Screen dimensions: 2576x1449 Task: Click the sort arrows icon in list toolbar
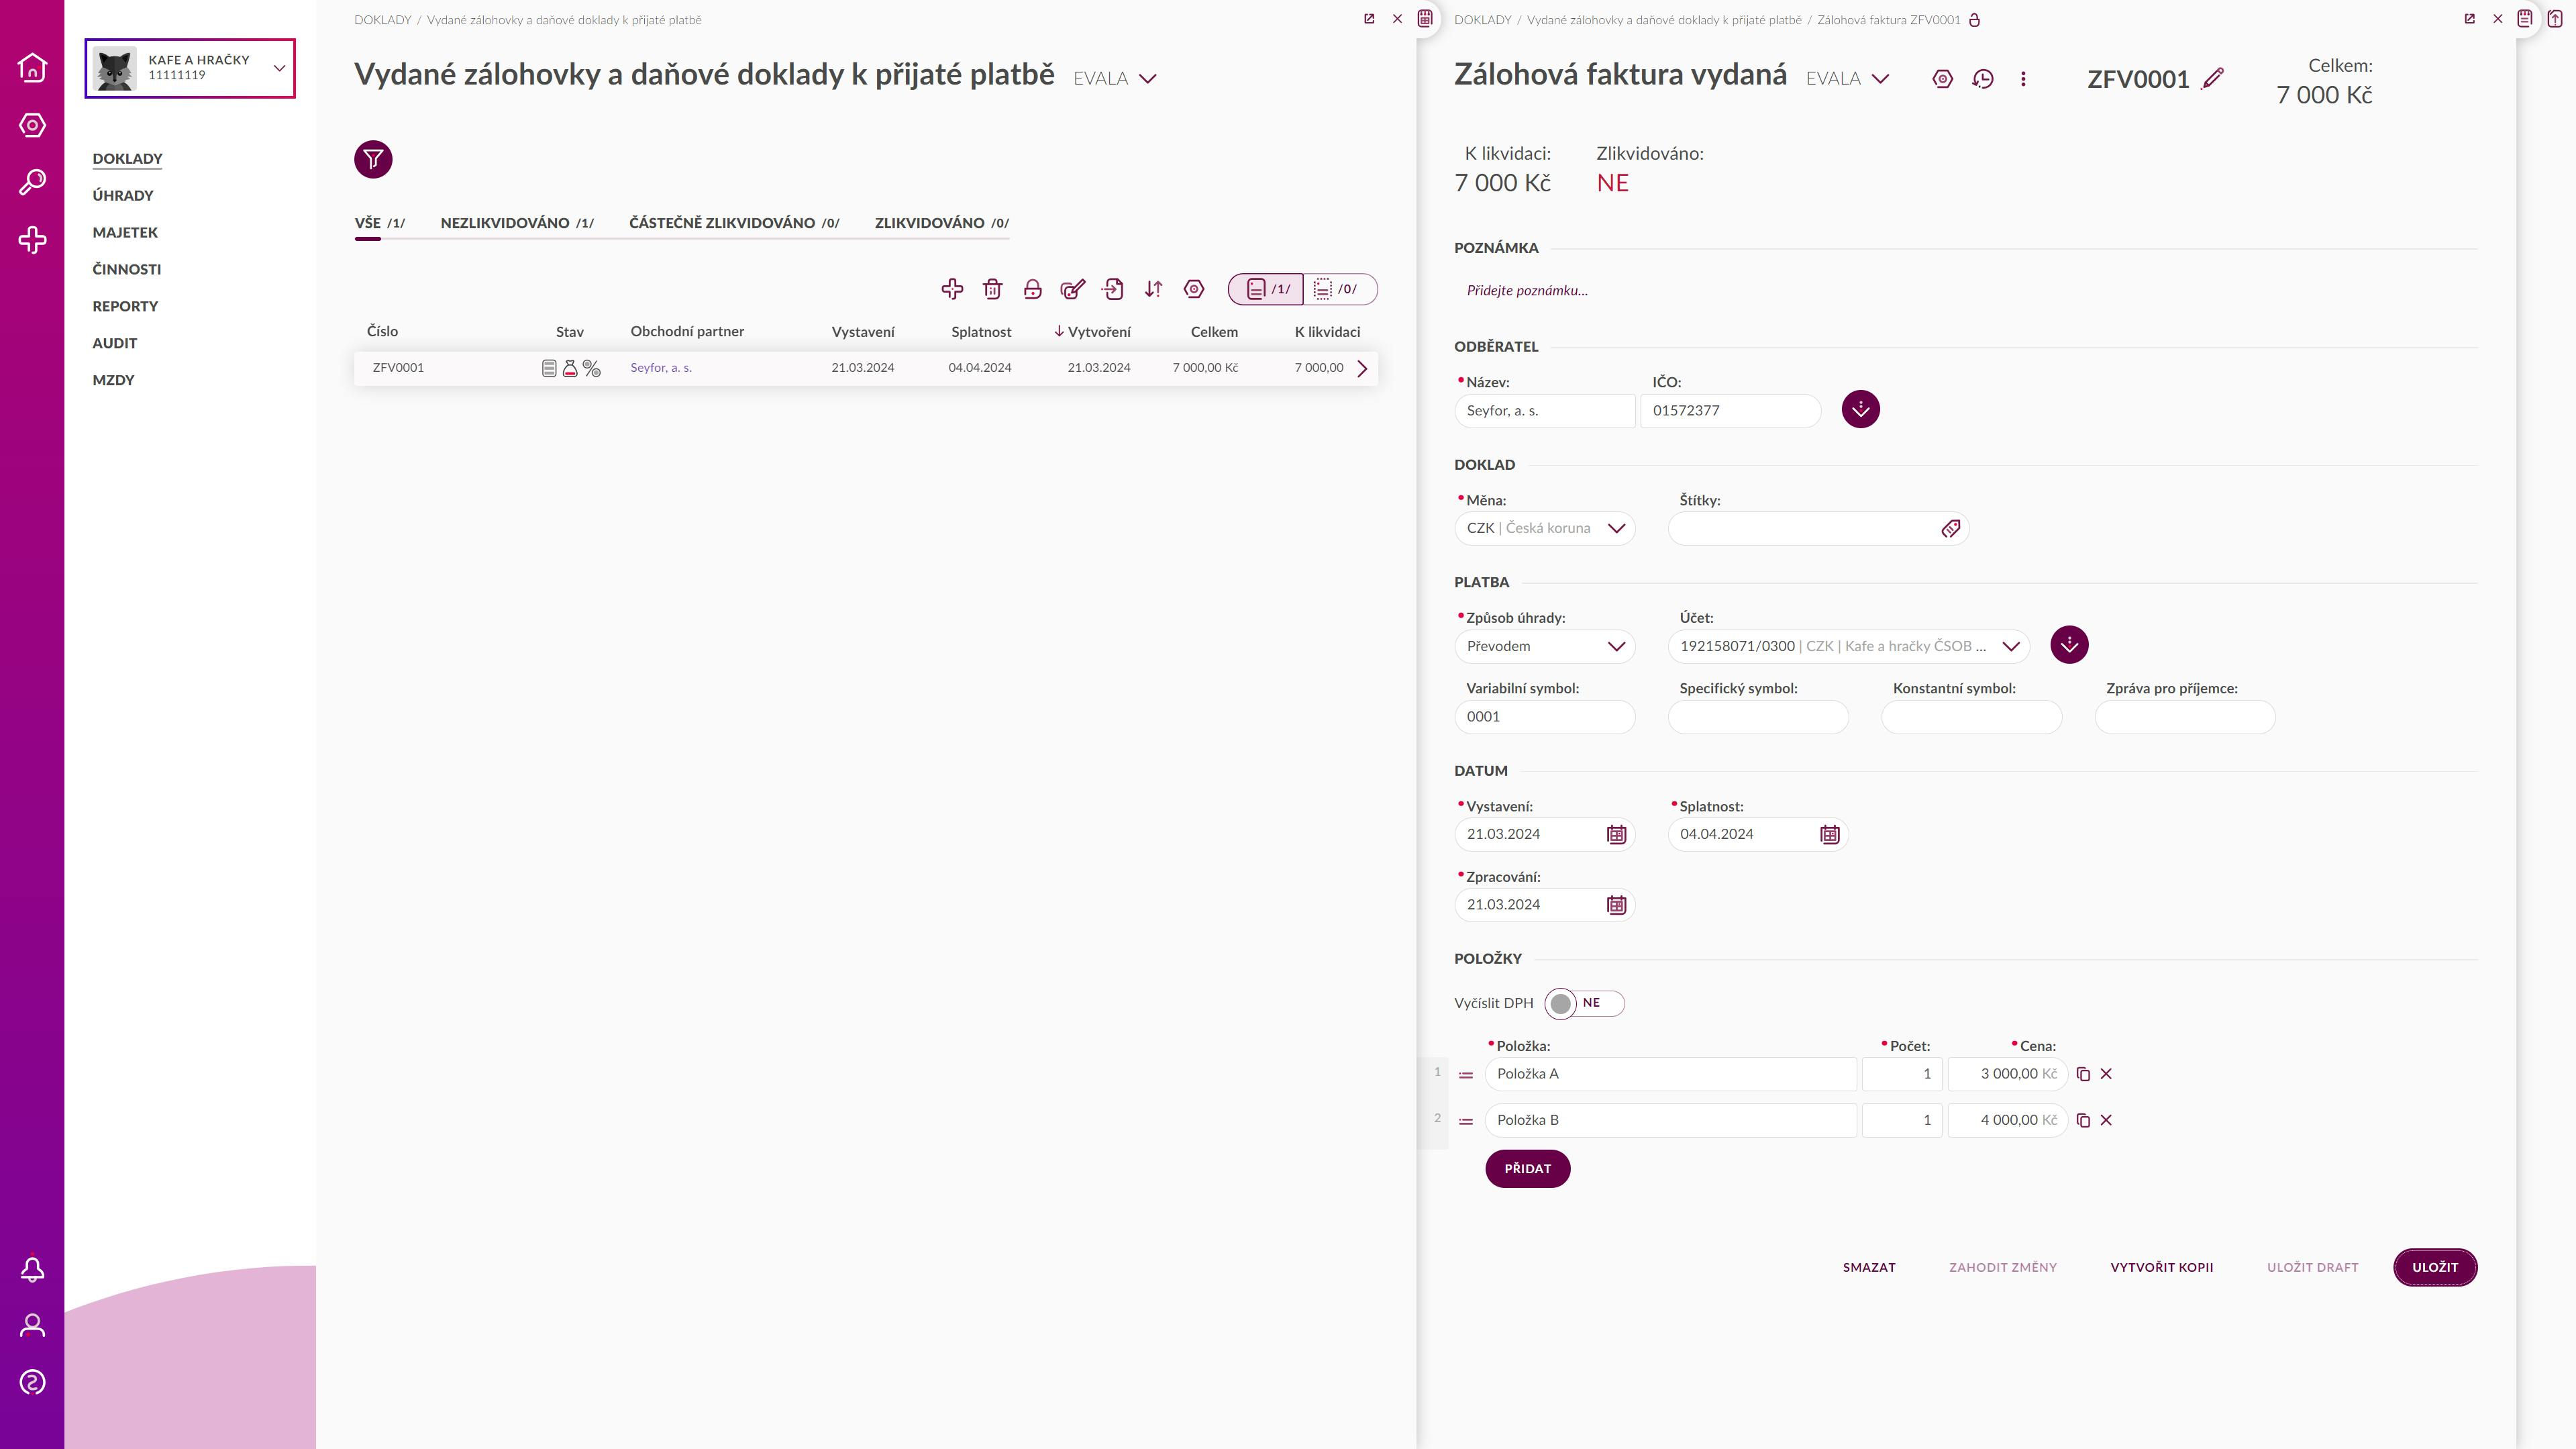pyautogui.click(x=1153, y=289)
